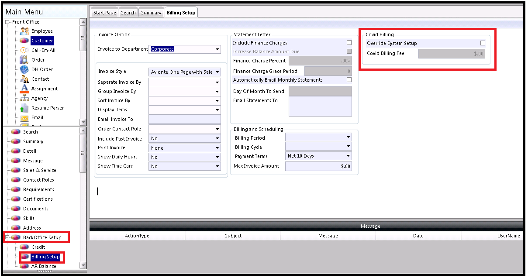Click the Agency icon in the tree
The image size is (528, 278).
pyautogui.click(x=24, y=98)
